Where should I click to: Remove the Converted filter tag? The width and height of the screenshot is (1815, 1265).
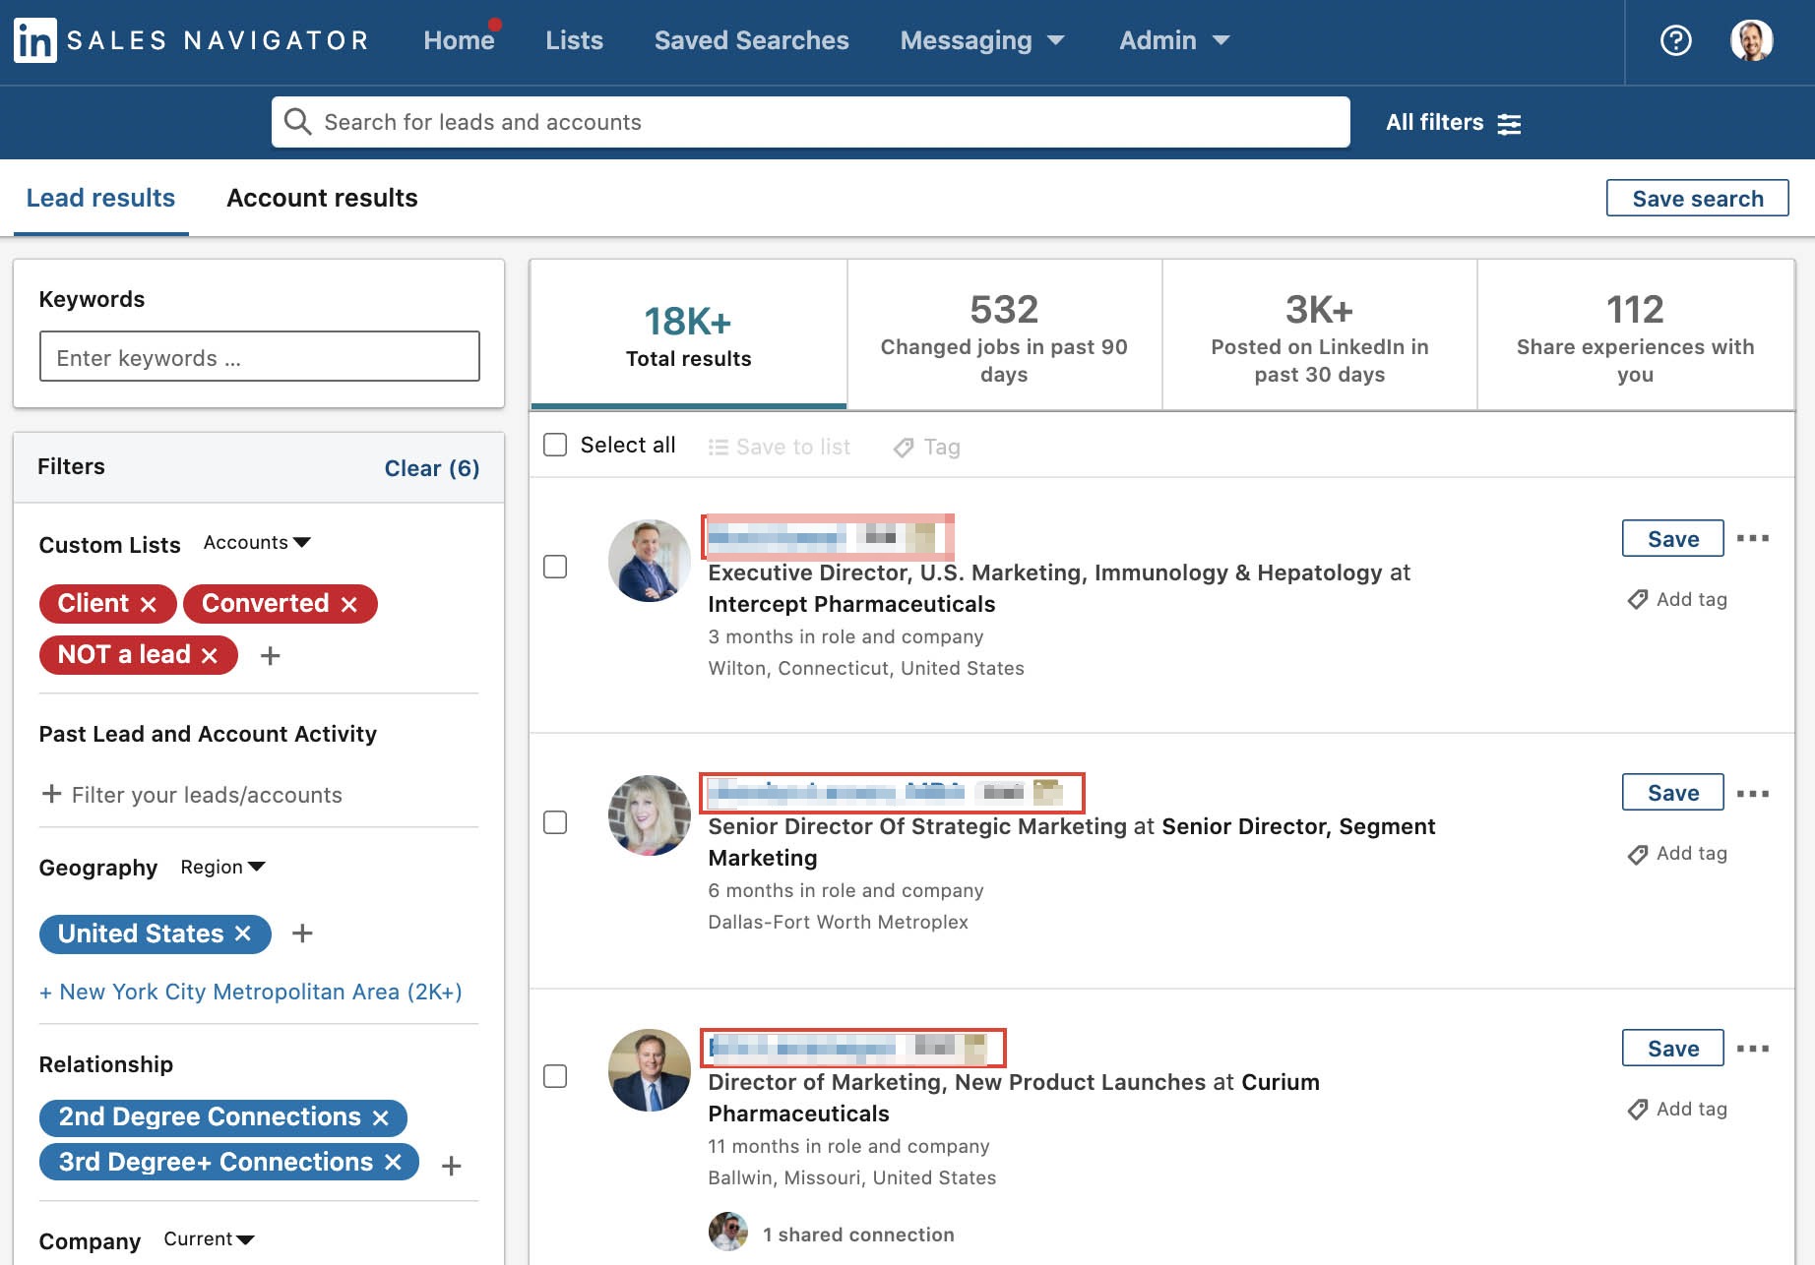pos(349,604)
